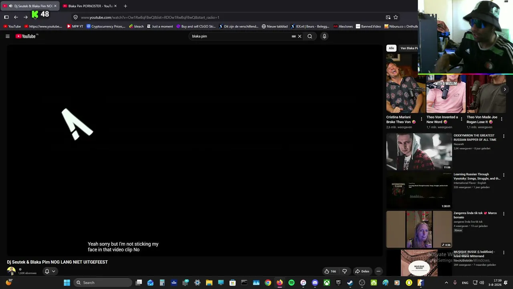The height and width of the screenshot is (289, 513).
Task: Open Banned.Video bookmark
Action: point(368,26)
